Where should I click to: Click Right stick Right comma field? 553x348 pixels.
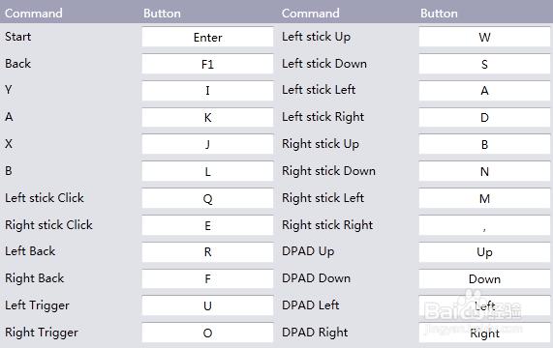(x=484, y=225)
